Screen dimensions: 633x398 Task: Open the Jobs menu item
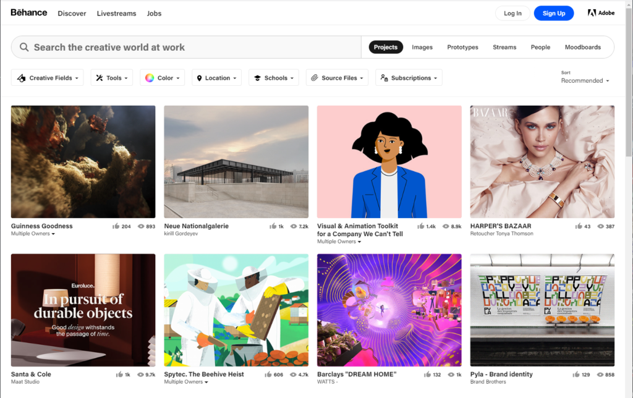click(154, 14)
